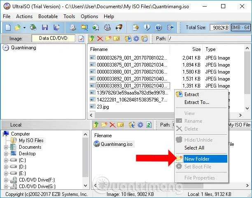Click the 9082KB Total Size field
The width and height of the screenshot is (252, 198).
[x=220, y=28]
